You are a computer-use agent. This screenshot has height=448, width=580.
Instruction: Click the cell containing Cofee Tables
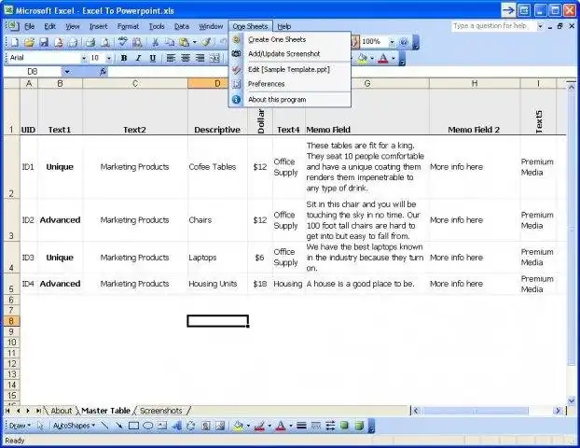[x=217, y=167]
